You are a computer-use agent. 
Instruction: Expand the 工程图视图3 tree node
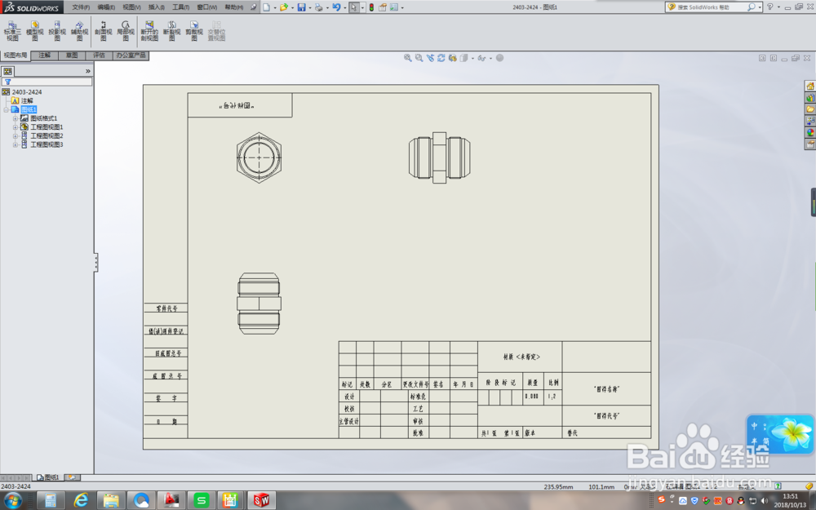pos(15,145)
